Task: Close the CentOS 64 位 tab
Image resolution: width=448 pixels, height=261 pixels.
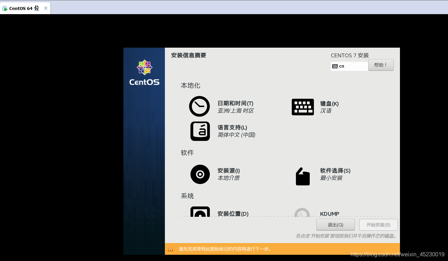Action: pyautogui.click(x=46, y=8)
